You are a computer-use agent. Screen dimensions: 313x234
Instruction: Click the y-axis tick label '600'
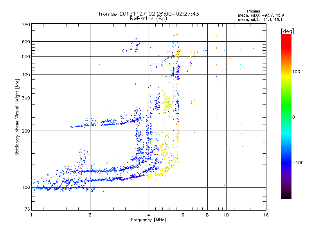[x=26, y=42]
